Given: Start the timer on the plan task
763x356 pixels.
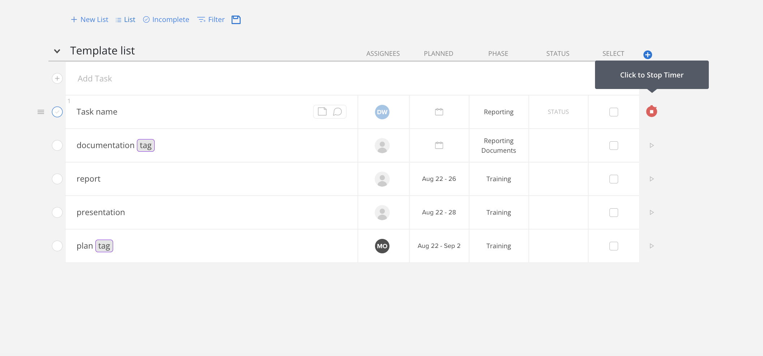Looking at the screenshot, I should point(652,246).
